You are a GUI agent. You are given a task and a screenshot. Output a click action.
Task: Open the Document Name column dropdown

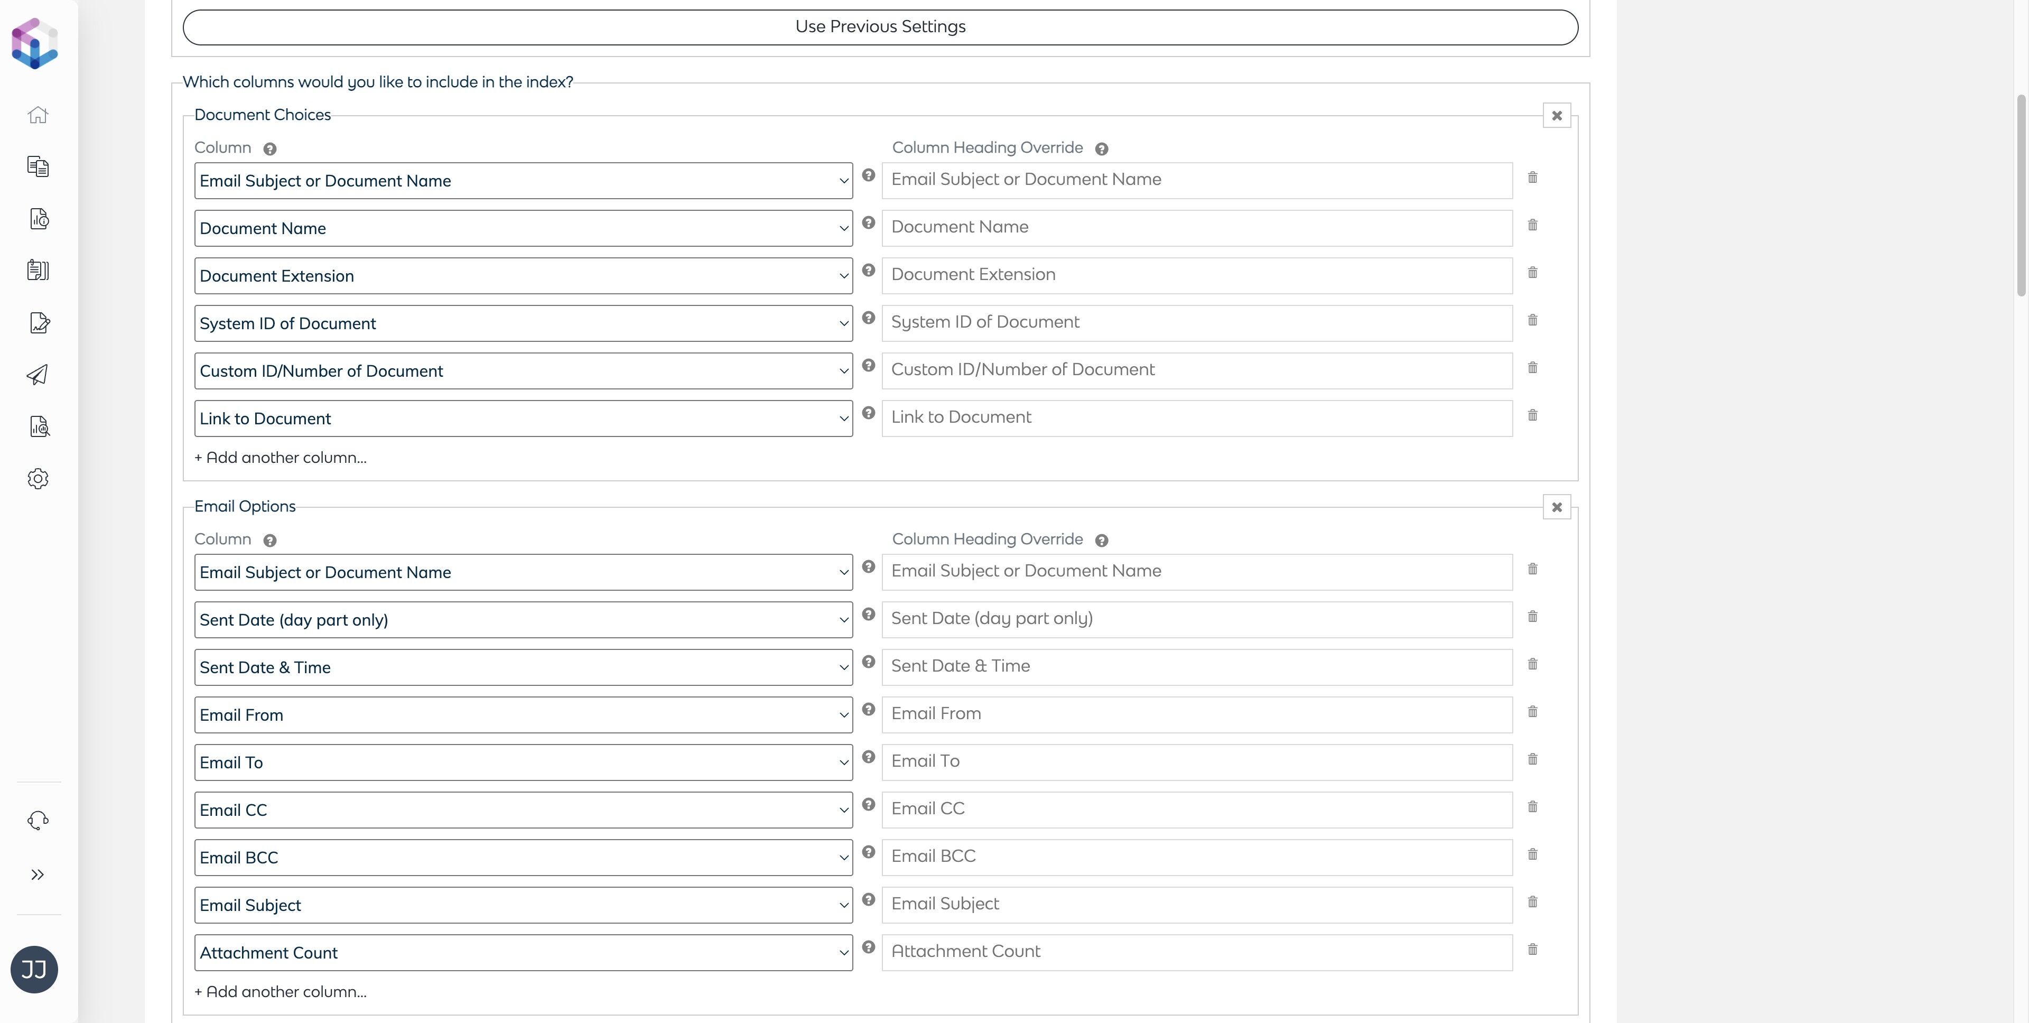click(523, 228)
